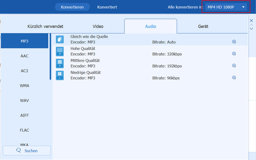Select WAV format in sidebar
Viewport: 256px width, 160px height.
24,101
